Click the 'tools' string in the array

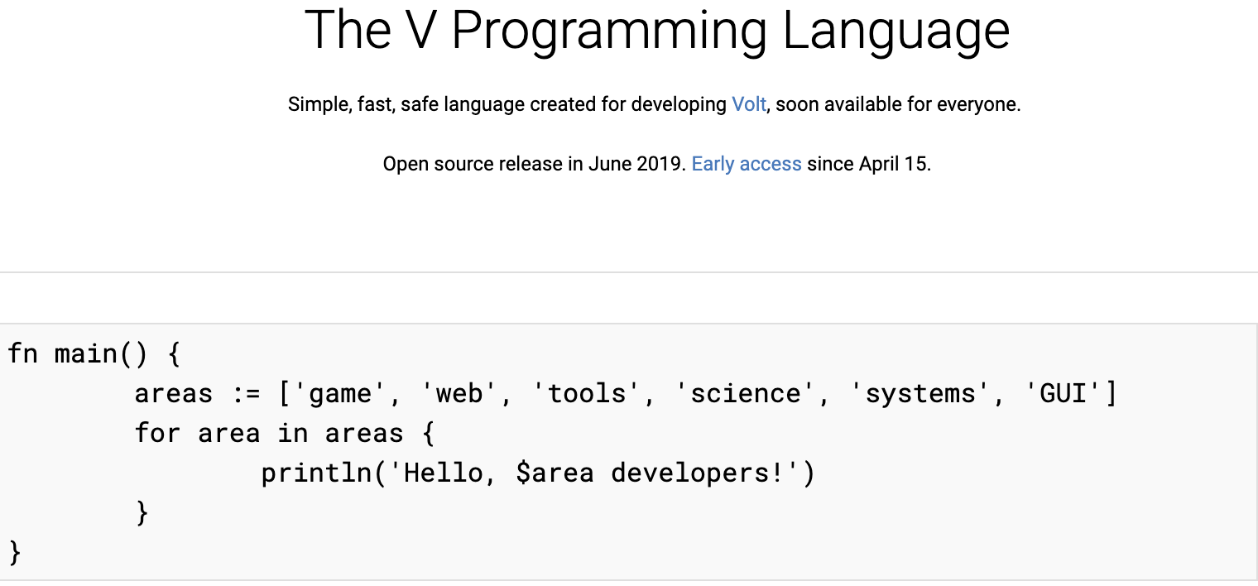[x=588, y=394]
